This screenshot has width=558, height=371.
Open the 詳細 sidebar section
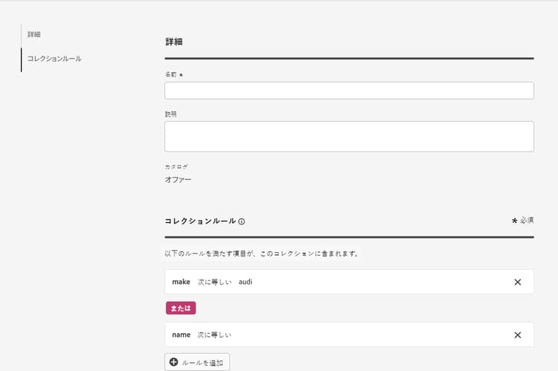pos(34,35)
